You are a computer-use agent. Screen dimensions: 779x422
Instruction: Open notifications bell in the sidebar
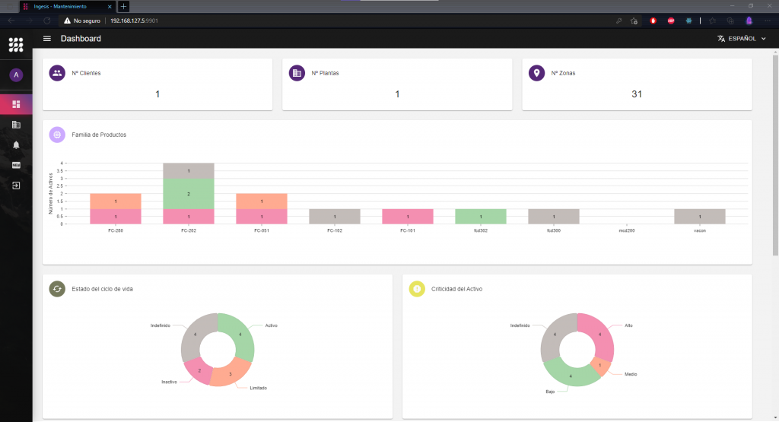[x=16, y=144]
